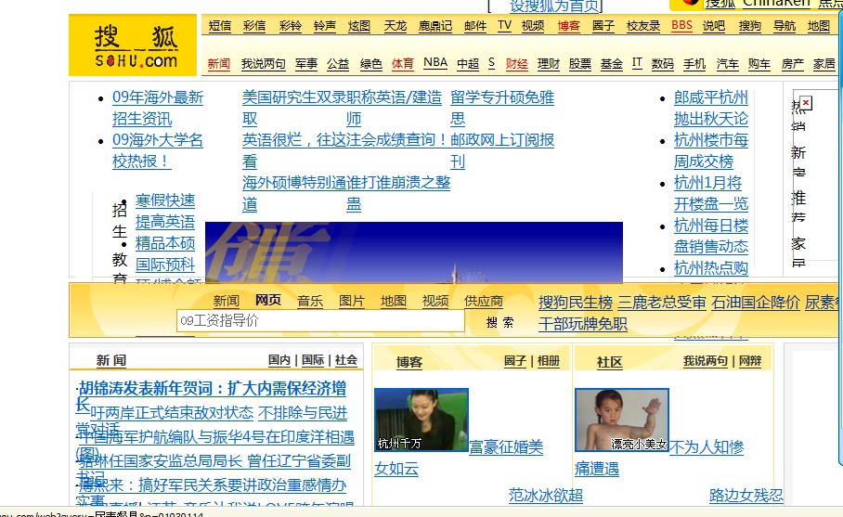The width and height of the screenshot is (843, 517).
Task: Click the 漂亮小美女 community thumbnail
Action: 621,420
